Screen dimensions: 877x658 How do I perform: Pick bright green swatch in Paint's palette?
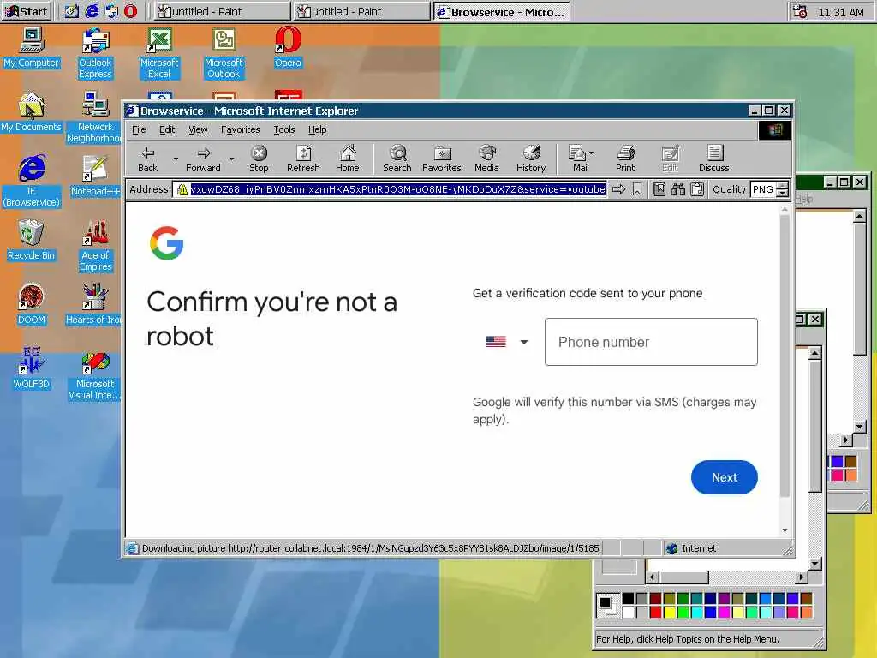[683, 612]
